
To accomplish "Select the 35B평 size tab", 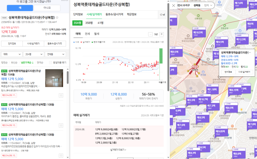I will tap(89, 23).
